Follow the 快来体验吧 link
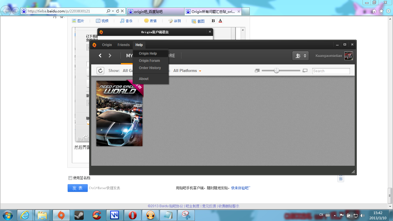The image size is (393, 221). pyautogui.click(x=241, y=188)
